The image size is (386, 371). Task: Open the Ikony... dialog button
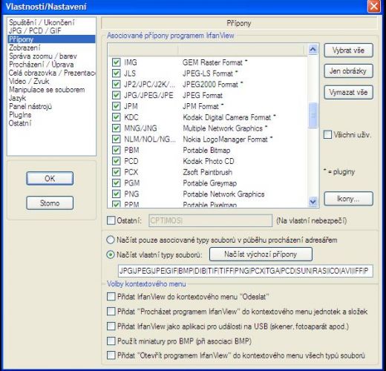(348, 199)
